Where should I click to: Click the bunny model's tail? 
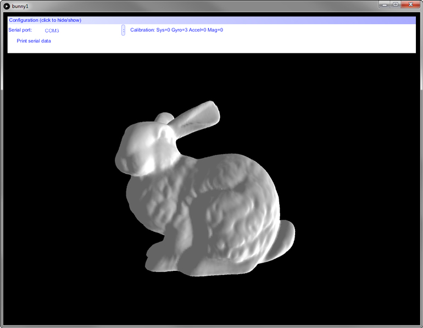pyautogui.click(x=285, y=234)
